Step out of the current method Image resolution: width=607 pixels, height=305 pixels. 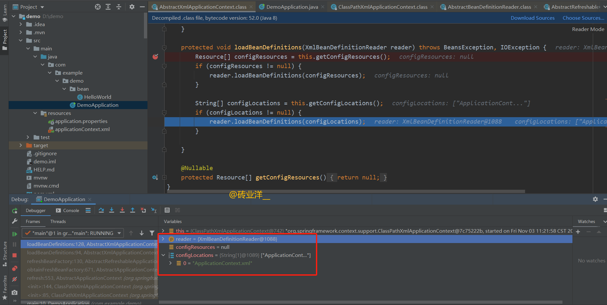132,210
